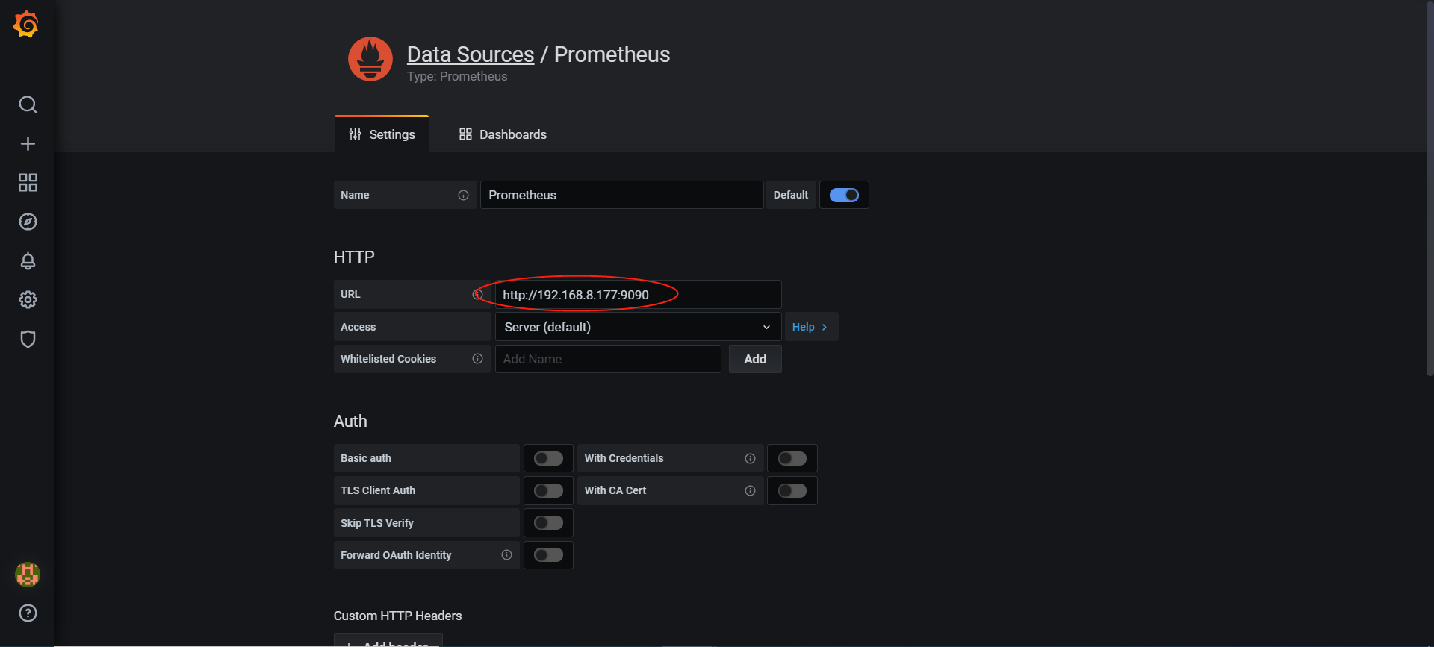The width and height of the screenshot is (1434, 647).
Task: Open the Dashboards grid icon in sidebar
Action: [x=28, y=183]
